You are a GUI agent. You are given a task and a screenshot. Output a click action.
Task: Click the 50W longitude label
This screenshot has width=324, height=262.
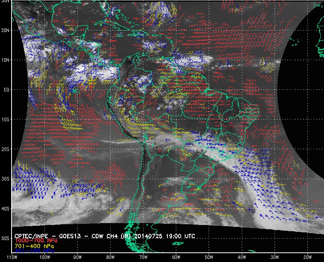(209, 257)
